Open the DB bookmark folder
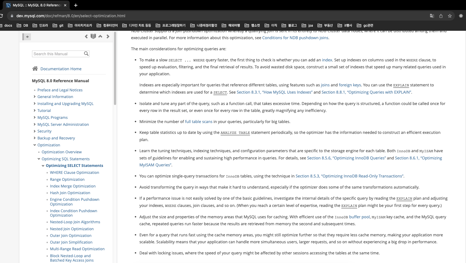This screenshot has width=466, height=263. click(23, 25)
